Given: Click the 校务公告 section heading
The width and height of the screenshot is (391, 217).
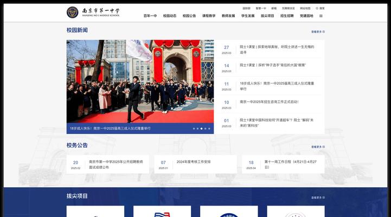Looking at the screenshot, I should [77, 145].
